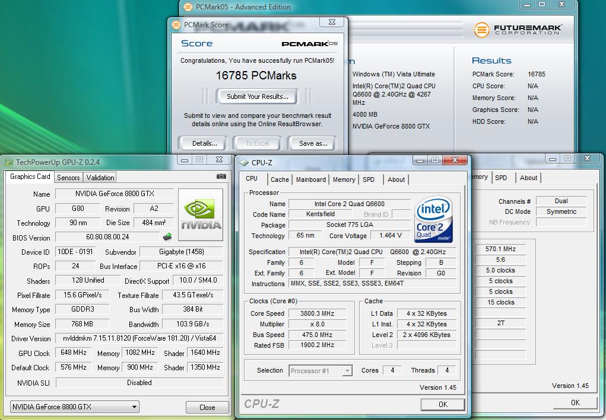
Task: Open SPD tab in rear CPU-Z window
Action: [501, 178]
